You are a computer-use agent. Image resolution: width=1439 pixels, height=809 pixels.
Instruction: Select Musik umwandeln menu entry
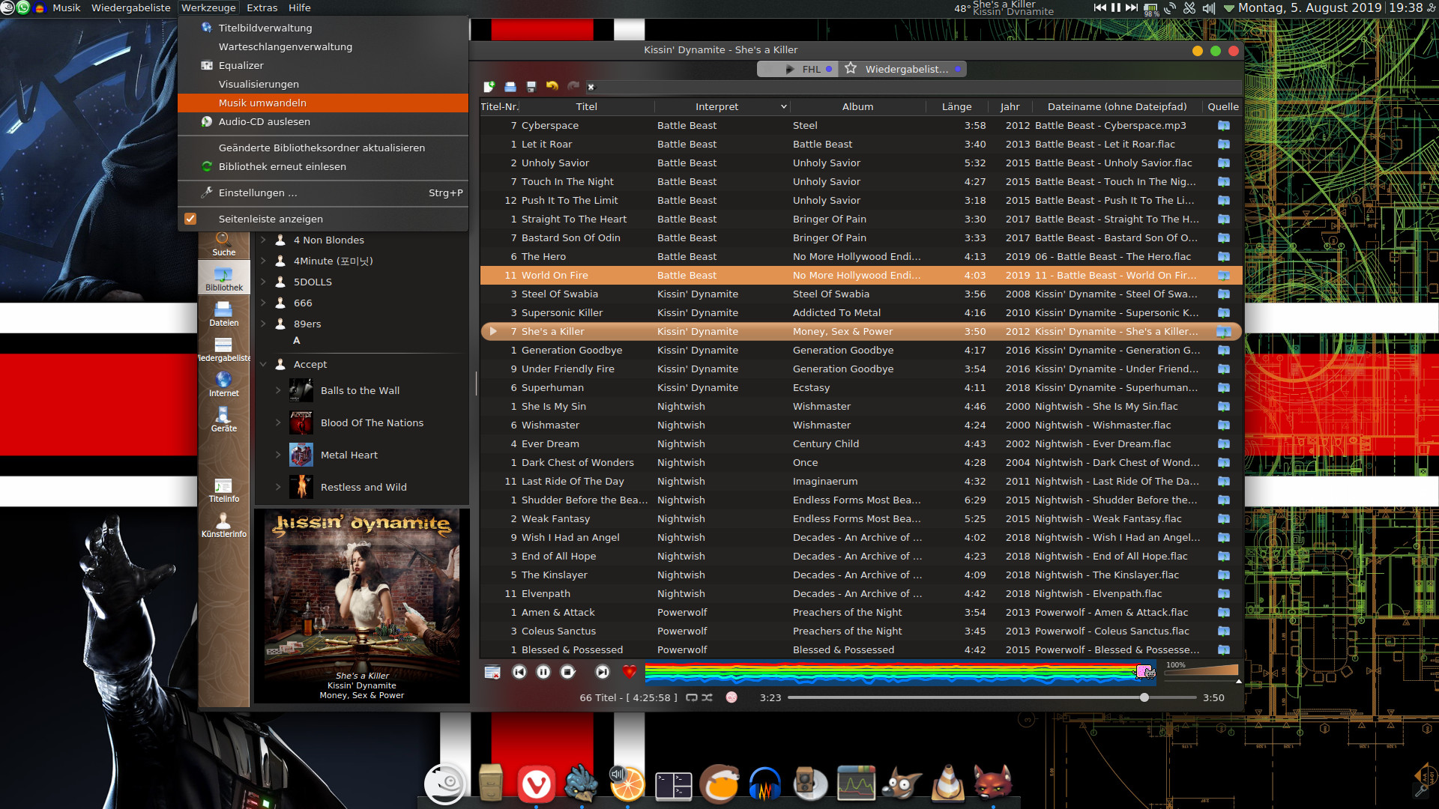(x=262, y=103)
